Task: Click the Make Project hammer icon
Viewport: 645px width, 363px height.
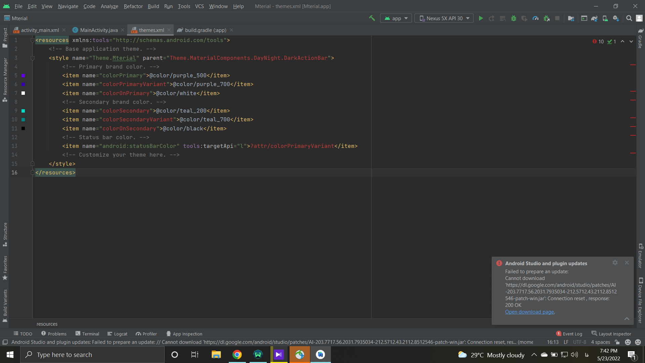Action: coord(372,18)
